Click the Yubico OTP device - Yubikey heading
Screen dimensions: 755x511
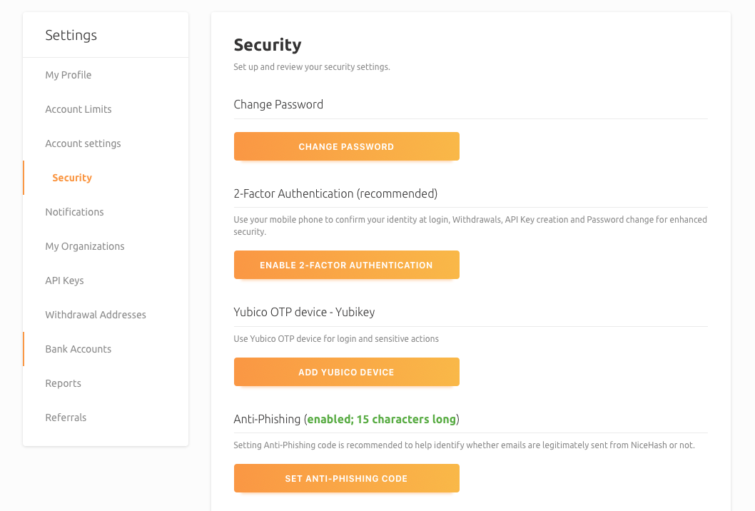[304, 312]
